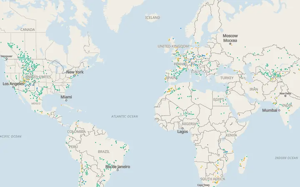This screenshot has height=187, width=300.
Task: Click the Cape Town city label
Action: (x=203, y=185)
